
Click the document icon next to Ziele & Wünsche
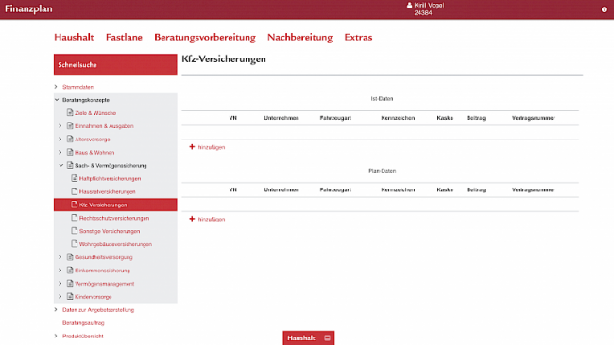point(70,112)
